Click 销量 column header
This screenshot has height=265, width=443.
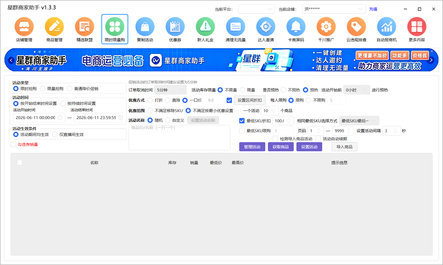click(194, 163)
